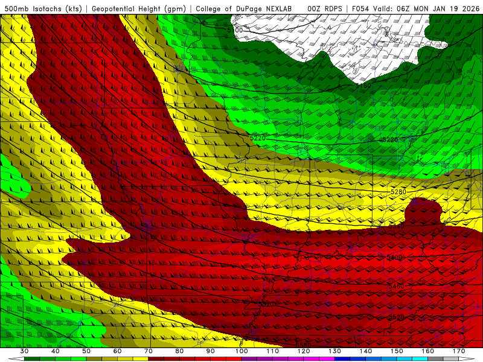The image size is (483, 362).
Task: Click the 5400 height contour label
Action: pyautogui.click(x=395, y=258)
